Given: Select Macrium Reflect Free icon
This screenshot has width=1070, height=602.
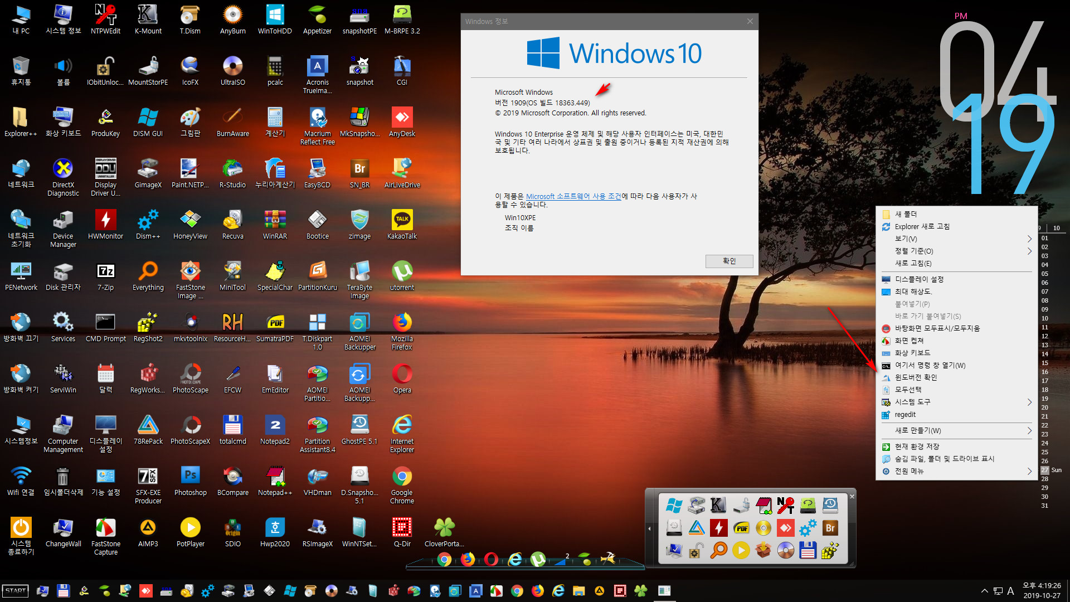Looking at the screenshot, I should point(317,126).
